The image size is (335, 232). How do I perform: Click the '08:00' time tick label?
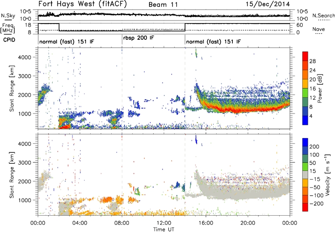(122, 223)
